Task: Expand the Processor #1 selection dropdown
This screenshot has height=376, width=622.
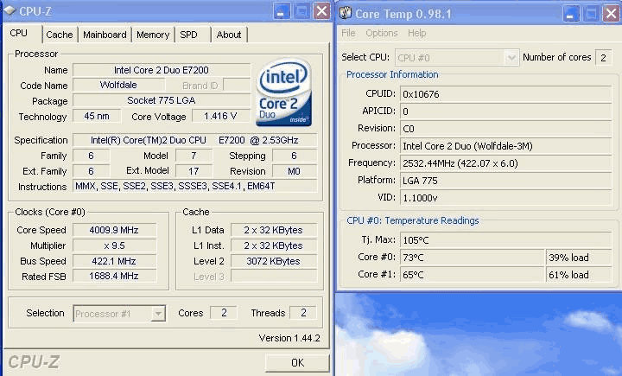Action: coord(158,313)
